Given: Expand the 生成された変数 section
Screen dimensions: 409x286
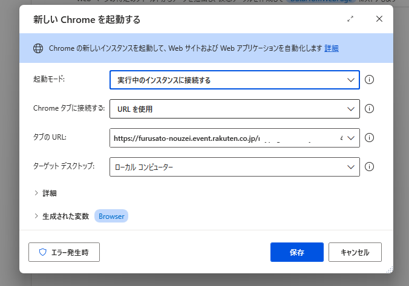Looking at the screenshot, I should 62,216.
